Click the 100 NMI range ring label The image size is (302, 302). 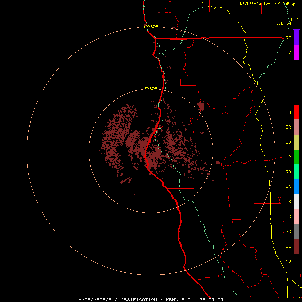pos(151,27)
